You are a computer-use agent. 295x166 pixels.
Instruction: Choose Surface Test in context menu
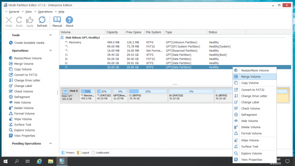[x=254, y=146]
